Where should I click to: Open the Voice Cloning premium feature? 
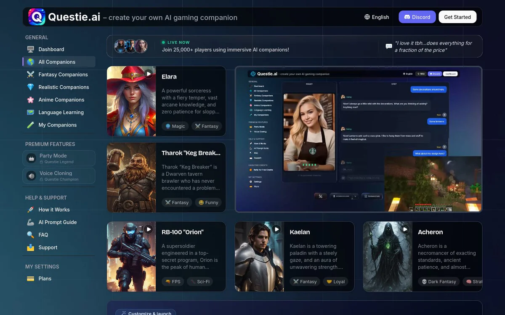(x=59, y=176)
